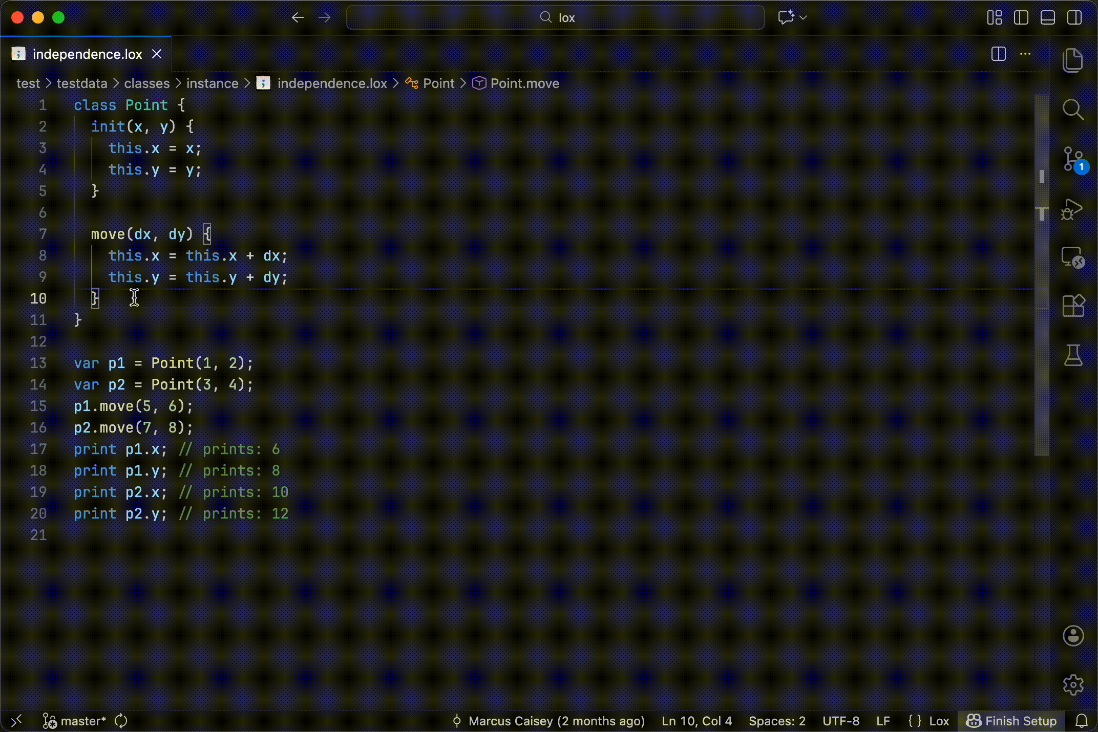Toggle the bottom panel layout button

click(1048, 17)
